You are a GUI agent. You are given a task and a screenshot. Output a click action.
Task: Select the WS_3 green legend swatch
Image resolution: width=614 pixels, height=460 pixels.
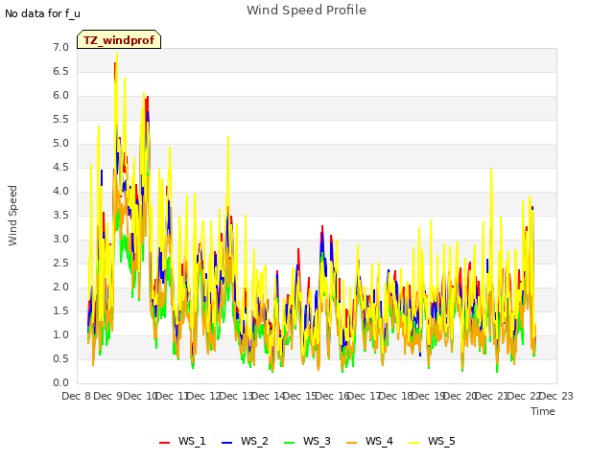tap(289, 443)
